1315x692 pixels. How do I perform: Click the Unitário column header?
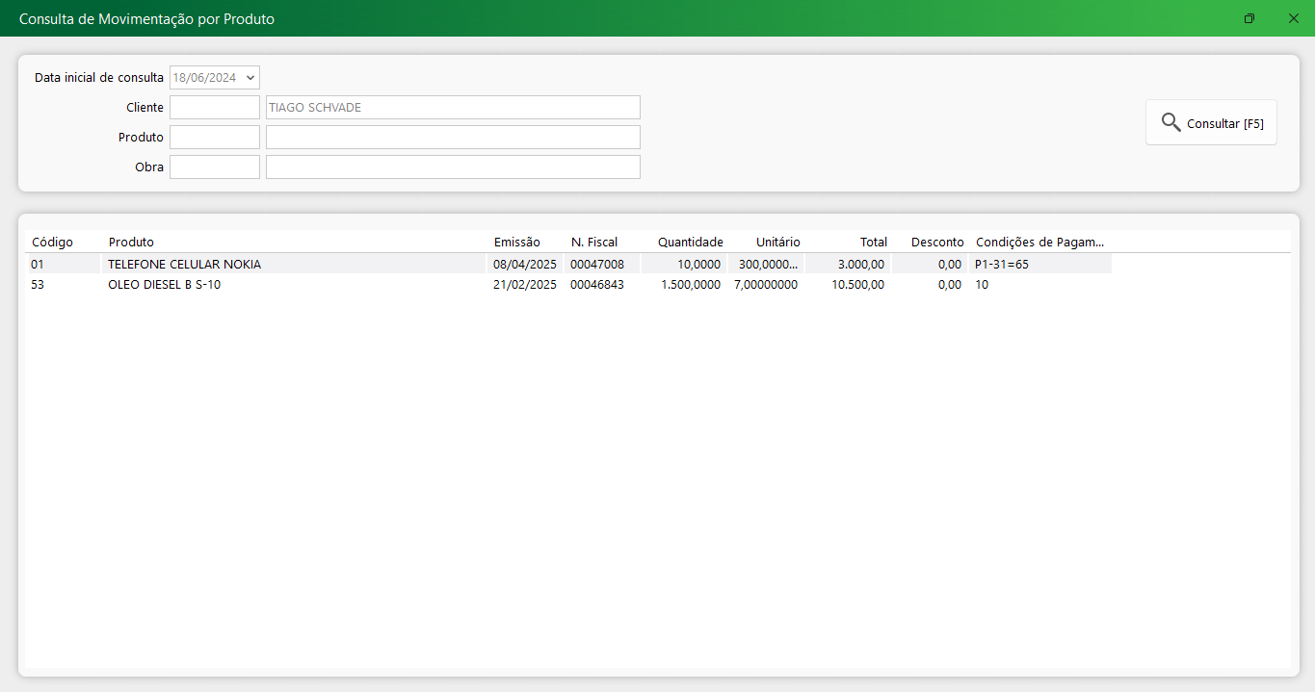pos(777,243)
